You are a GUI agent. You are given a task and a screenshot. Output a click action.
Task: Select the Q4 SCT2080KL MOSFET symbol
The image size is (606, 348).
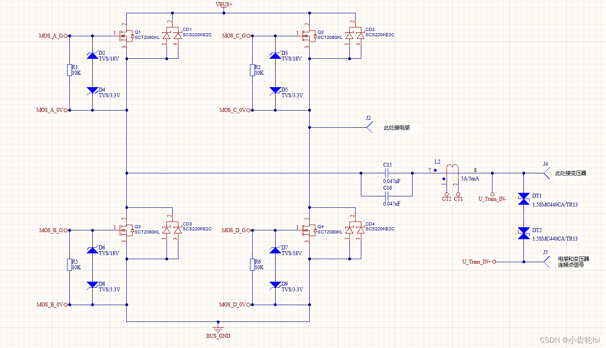[x=309, y=230]
